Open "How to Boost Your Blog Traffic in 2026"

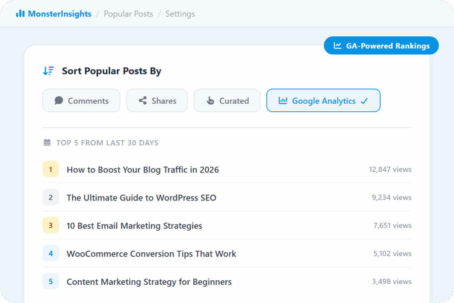pos(143,169)
